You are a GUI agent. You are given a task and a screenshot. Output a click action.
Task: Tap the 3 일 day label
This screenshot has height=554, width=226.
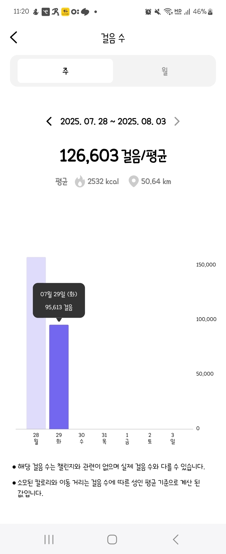tap(173, 438)
